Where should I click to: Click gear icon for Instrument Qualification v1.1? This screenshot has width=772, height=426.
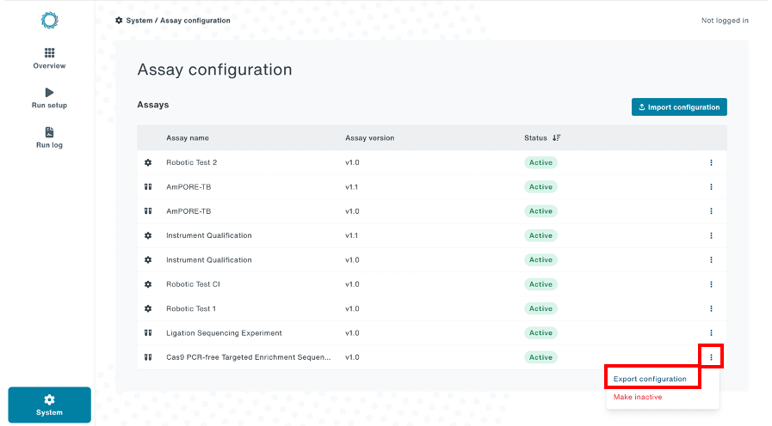148,236
